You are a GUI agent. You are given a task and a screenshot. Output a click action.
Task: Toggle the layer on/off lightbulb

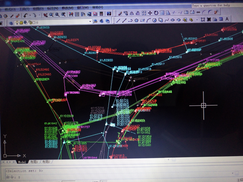17,23
